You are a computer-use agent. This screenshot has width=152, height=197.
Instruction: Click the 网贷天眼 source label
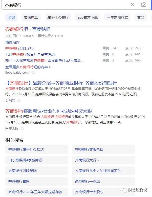pos(12,128)
